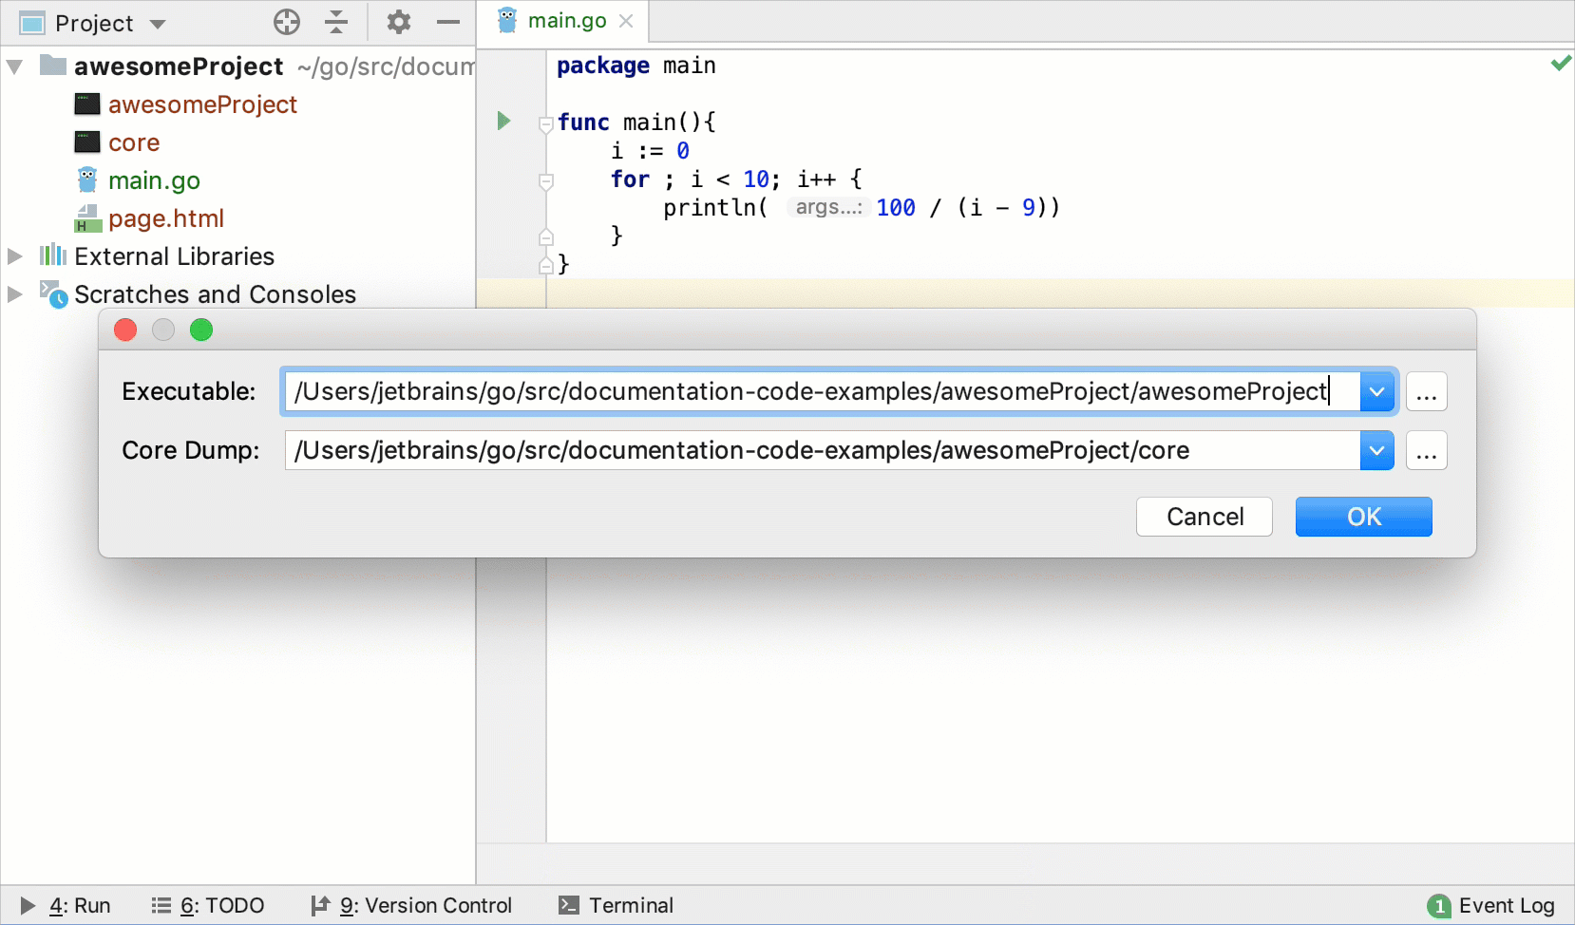Screen dimensions: 1575x925
Task: Open the Run tool window via its play icon
Action: click(x=26, y=905)
